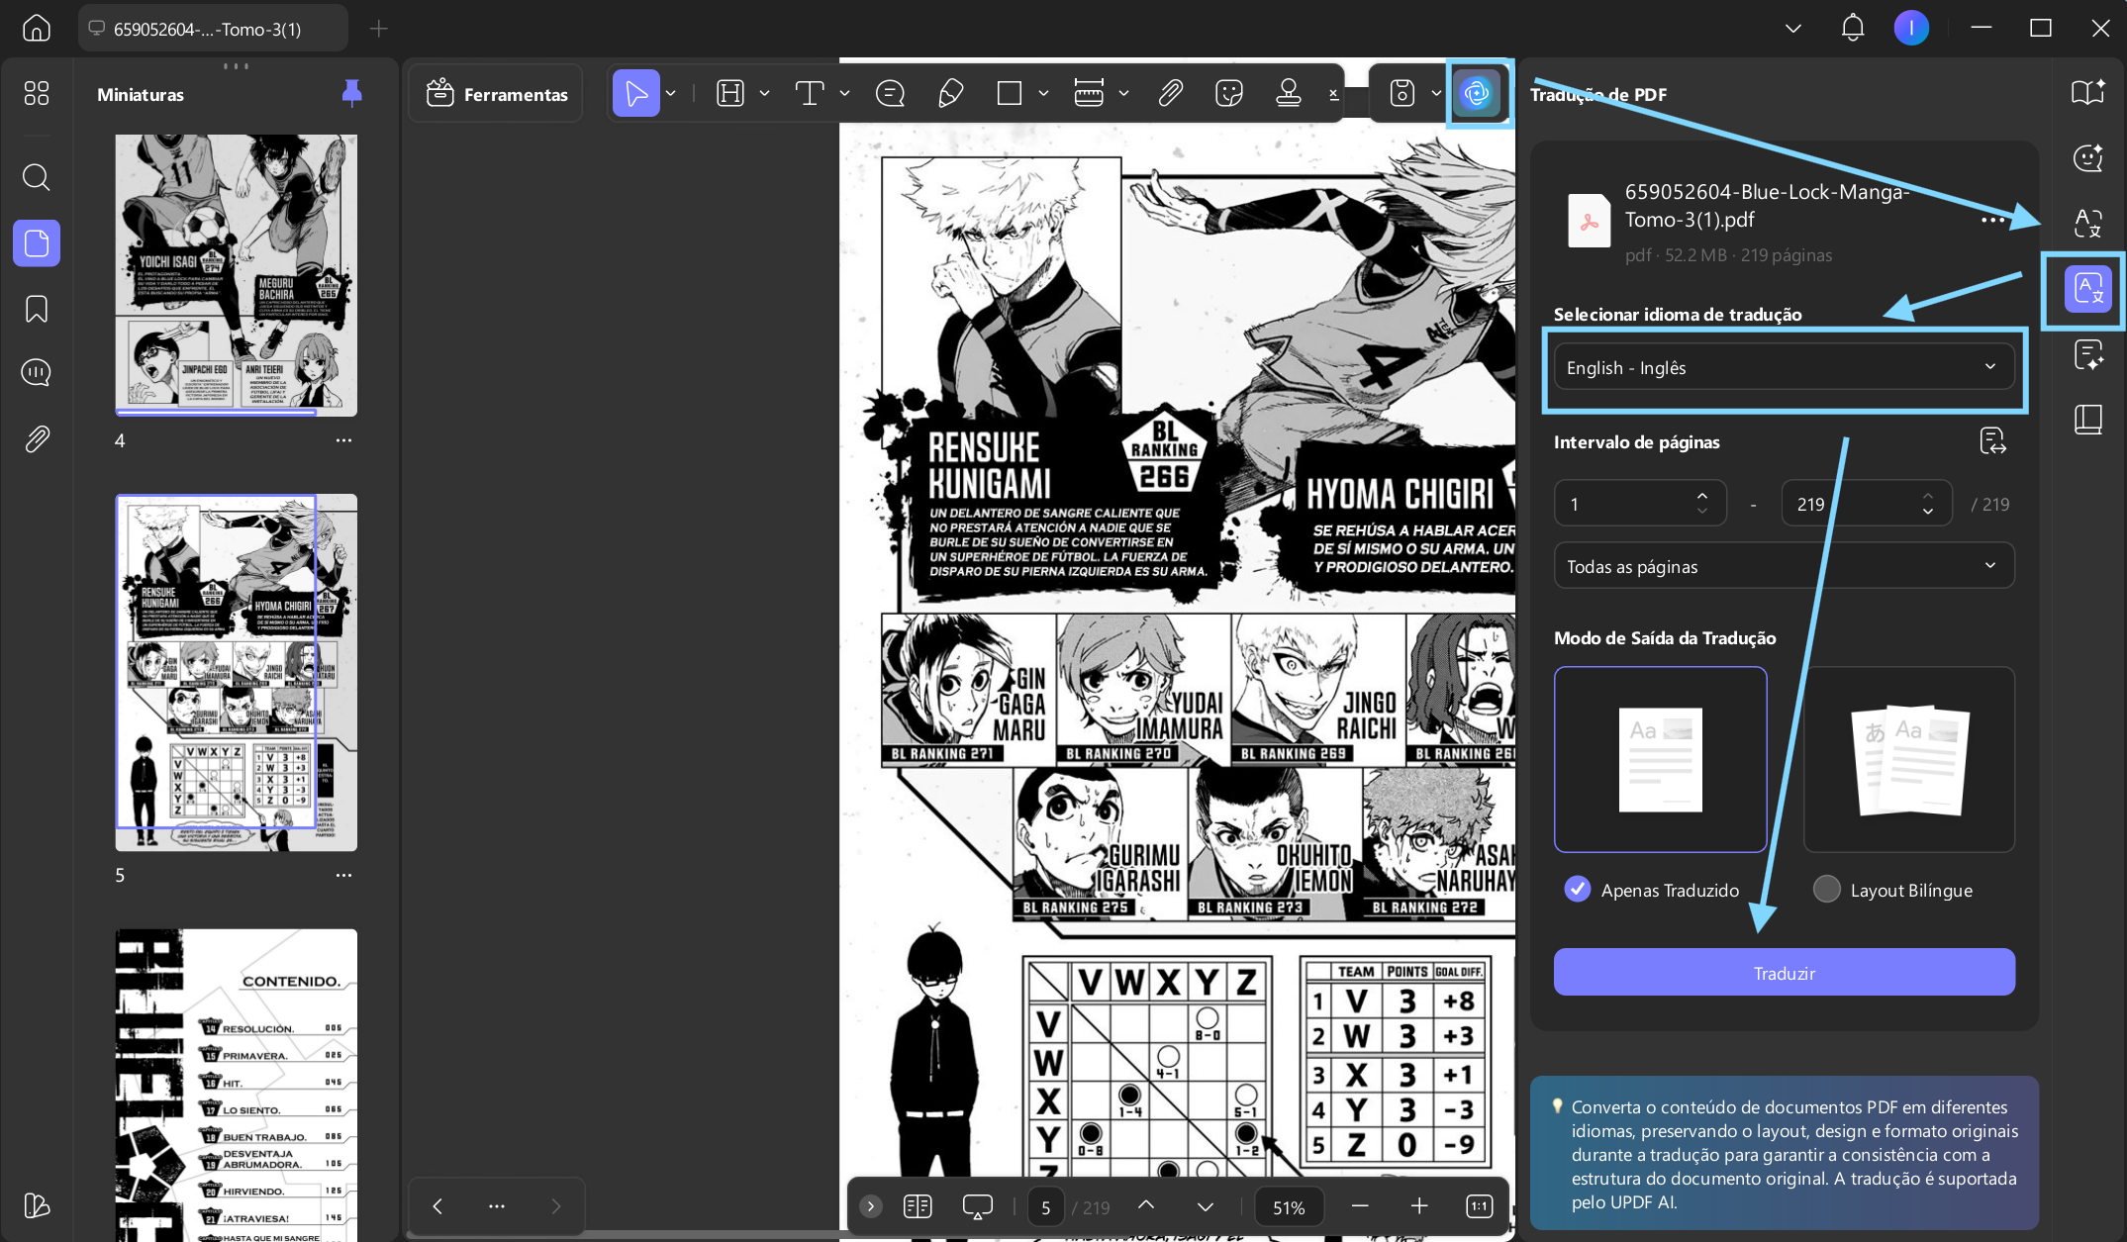
Task: Toggle two-page reading view icon
Action: [918, 1205]
